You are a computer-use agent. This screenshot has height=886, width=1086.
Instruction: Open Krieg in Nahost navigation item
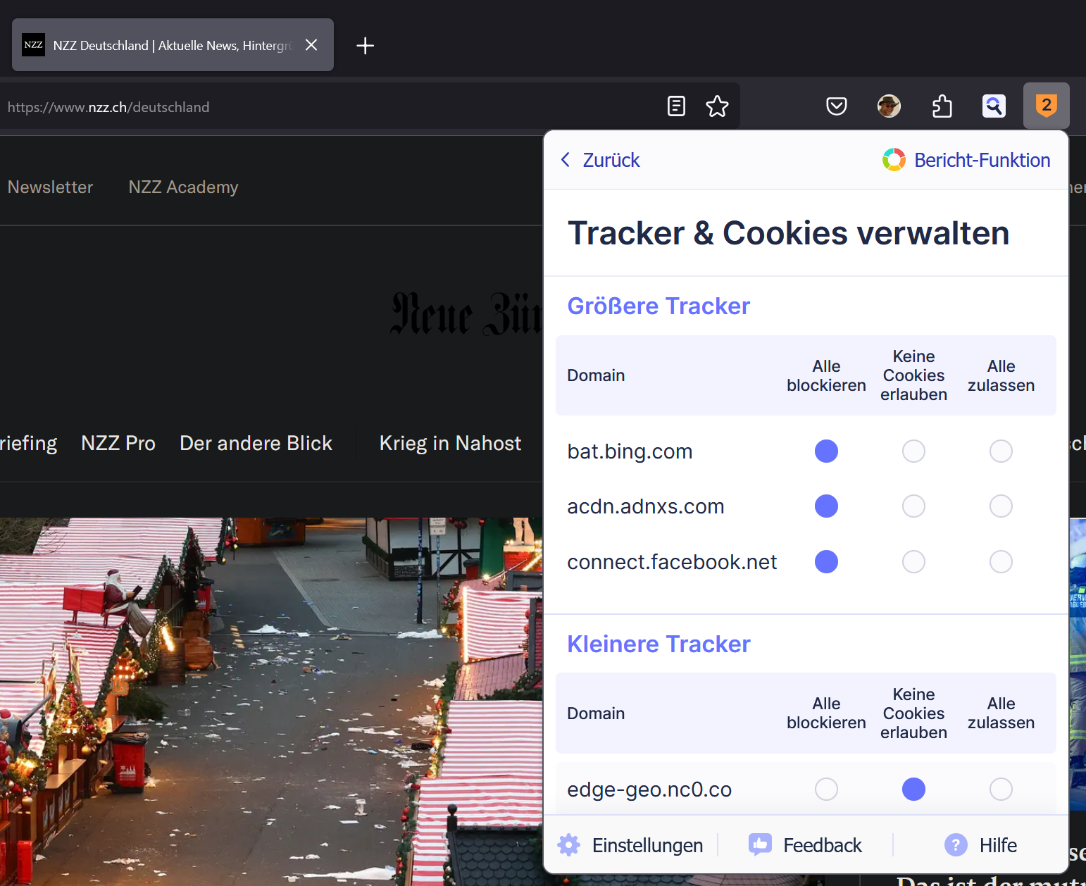[450, 443]
